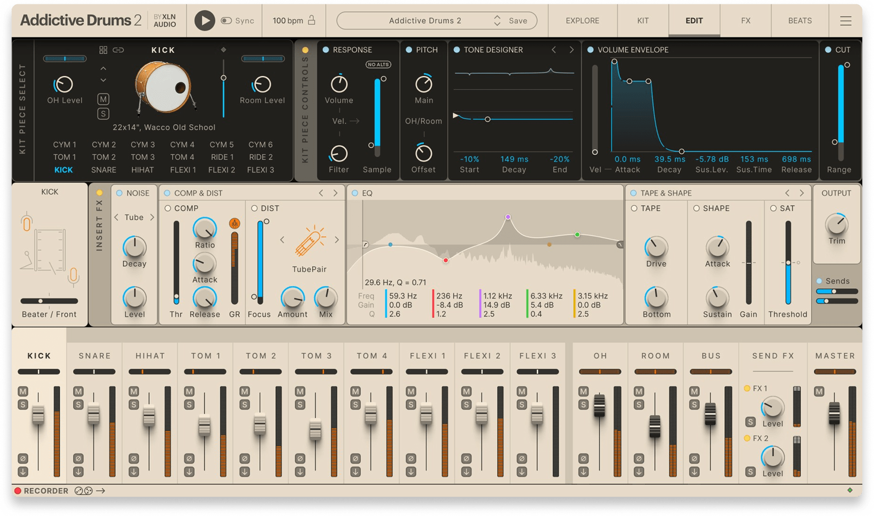Viewport: 874px width, 516px height.
Task: Go to next Tone Designer page arrow
Action: pos(571,50)
